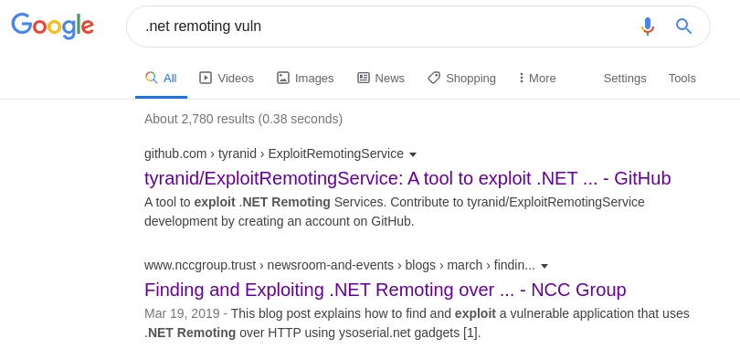
Task: Start voice search with microphone icon
Action: (648, 26)
